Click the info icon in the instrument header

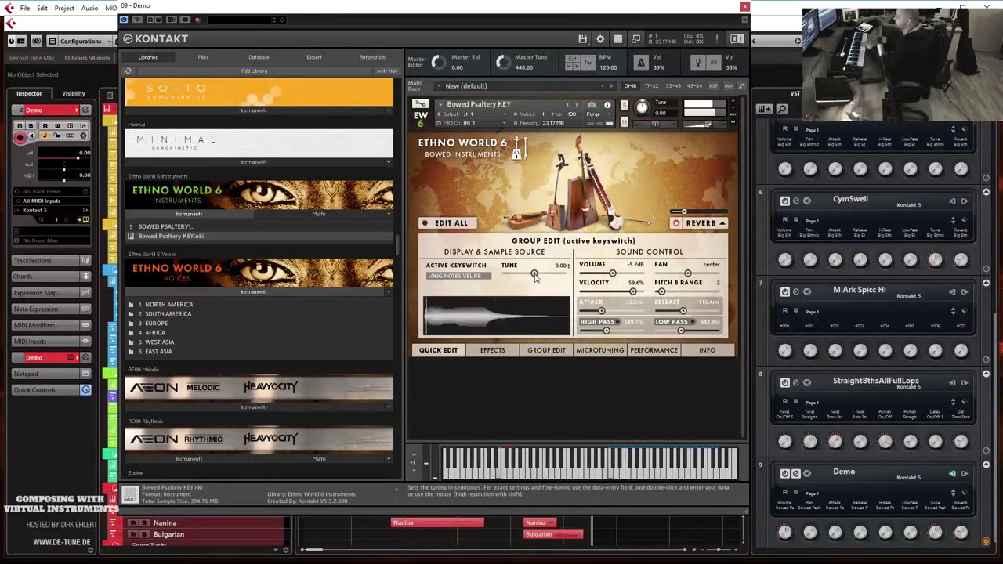pos(607,104)
